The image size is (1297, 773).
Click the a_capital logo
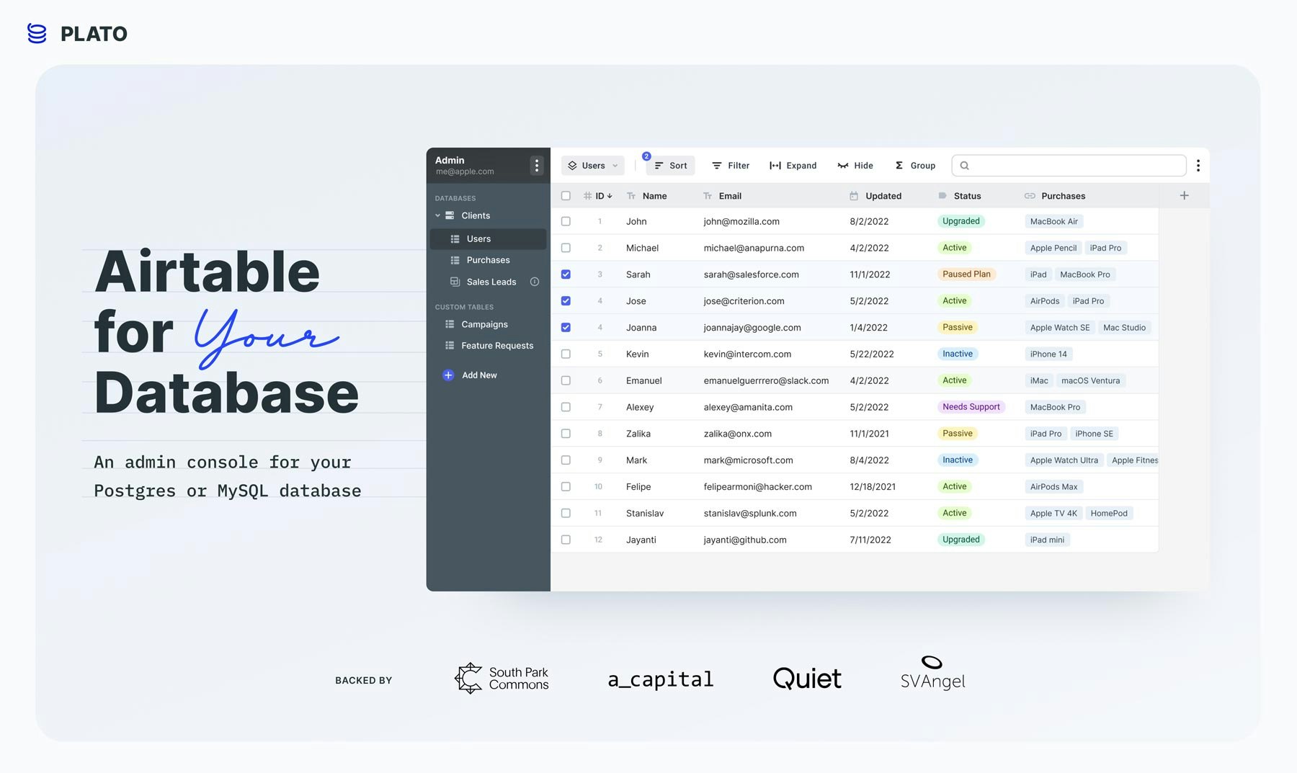tap(661, 679)
